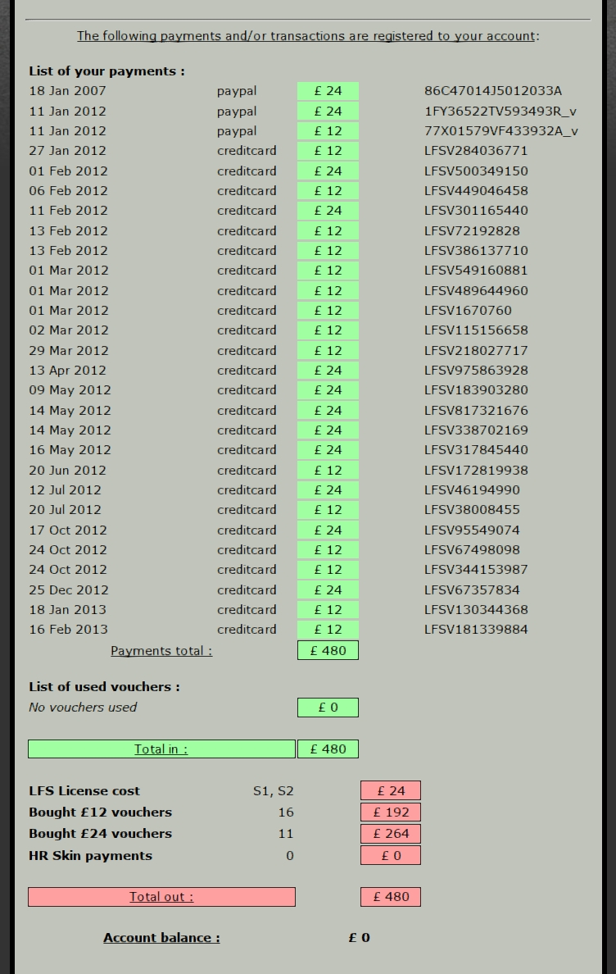Image resolution: width=616 pixels, height=974 pixels.
Task: Click the red Total out bar
Action: (161, 897)
